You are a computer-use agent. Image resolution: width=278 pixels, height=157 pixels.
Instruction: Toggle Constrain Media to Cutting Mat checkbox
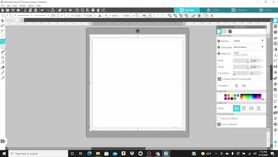pyautogui.click(x=219, y=79)
